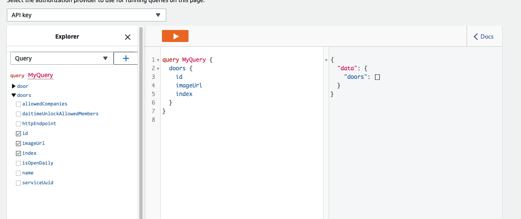Click the MyQuery name in Explorer
Screen dimensions: 521x219
click(x=40, y=75)
